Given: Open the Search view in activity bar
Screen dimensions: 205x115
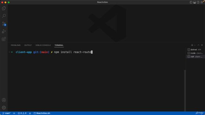Looking at the screenshot, I should pos(4,16).
